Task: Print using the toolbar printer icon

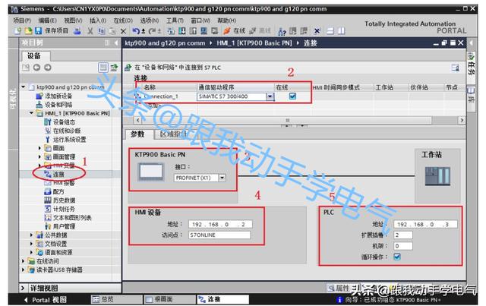Action: coord(77,30)
